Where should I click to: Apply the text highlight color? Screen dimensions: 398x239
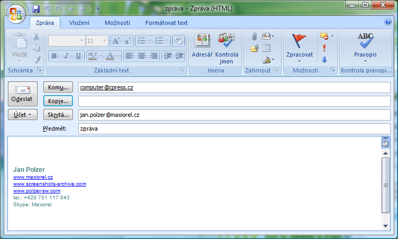pos(92,56)
